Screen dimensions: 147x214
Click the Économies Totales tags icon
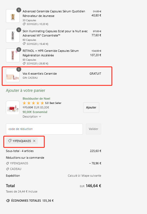coord(8,201)
